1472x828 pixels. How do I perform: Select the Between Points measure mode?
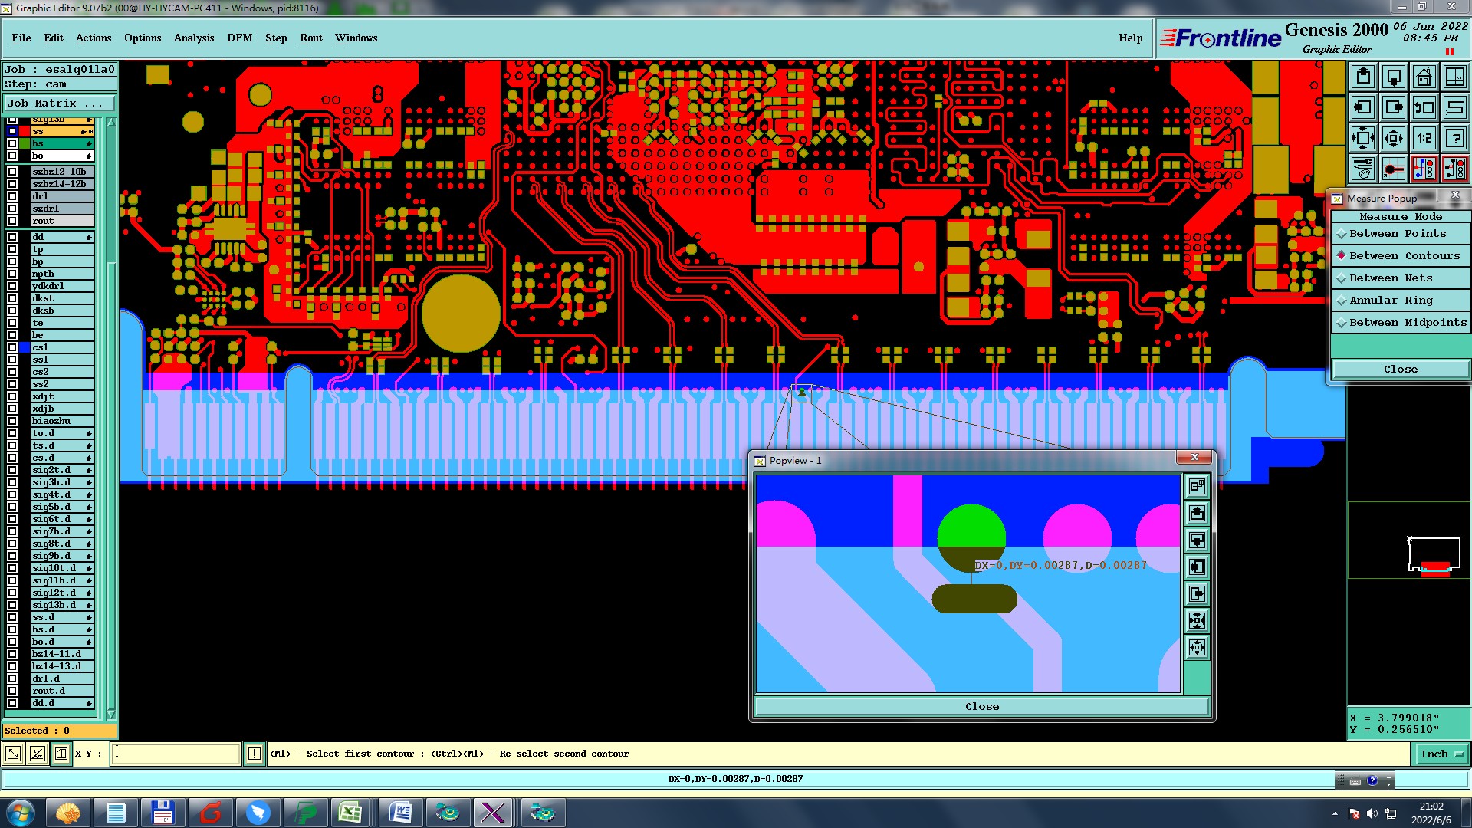(1397, 234)
